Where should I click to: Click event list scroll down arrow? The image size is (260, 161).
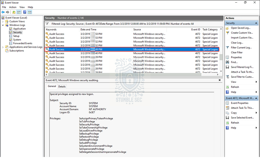click(x=221, y=71)
